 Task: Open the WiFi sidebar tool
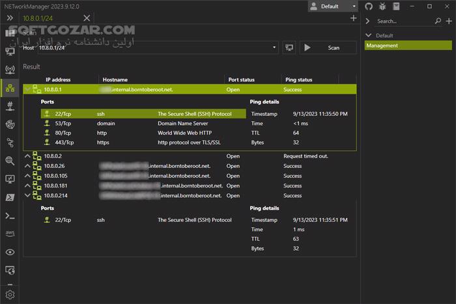[10, 69]
